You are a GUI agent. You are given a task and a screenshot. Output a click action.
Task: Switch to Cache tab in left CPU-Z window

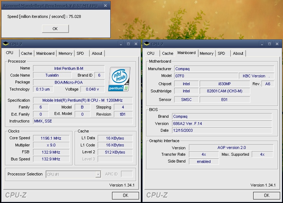pyautogui.click(x=27, y=53)
